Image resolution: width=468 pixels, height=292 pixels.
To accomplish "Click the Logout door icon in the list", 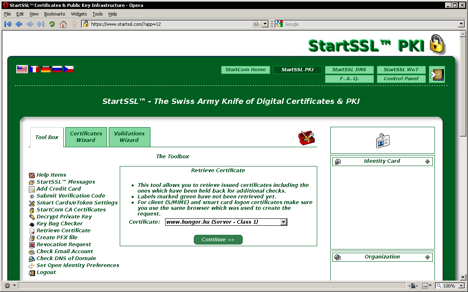I will coord(31,273).
